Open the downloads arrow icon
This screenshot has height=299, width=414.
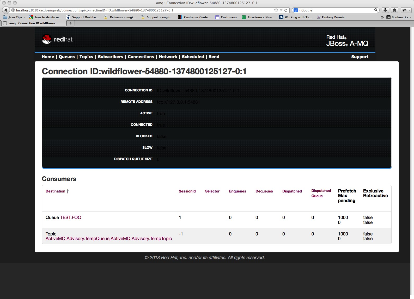tap(385, 10)
